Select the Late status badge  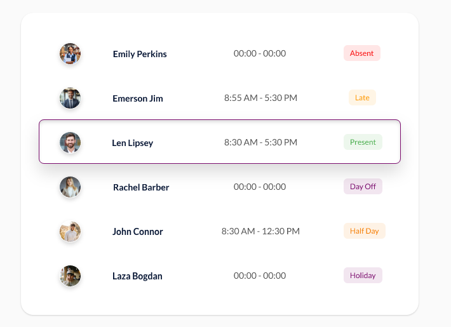pyautogui.click(x=362, y=98)
